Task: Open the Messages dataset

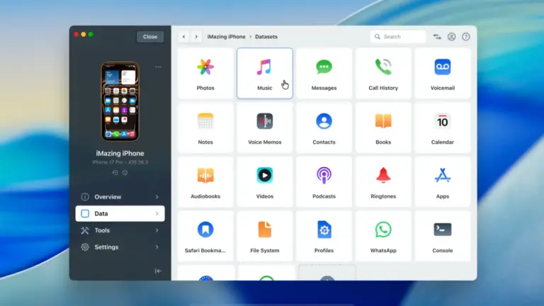Action: 324,73
